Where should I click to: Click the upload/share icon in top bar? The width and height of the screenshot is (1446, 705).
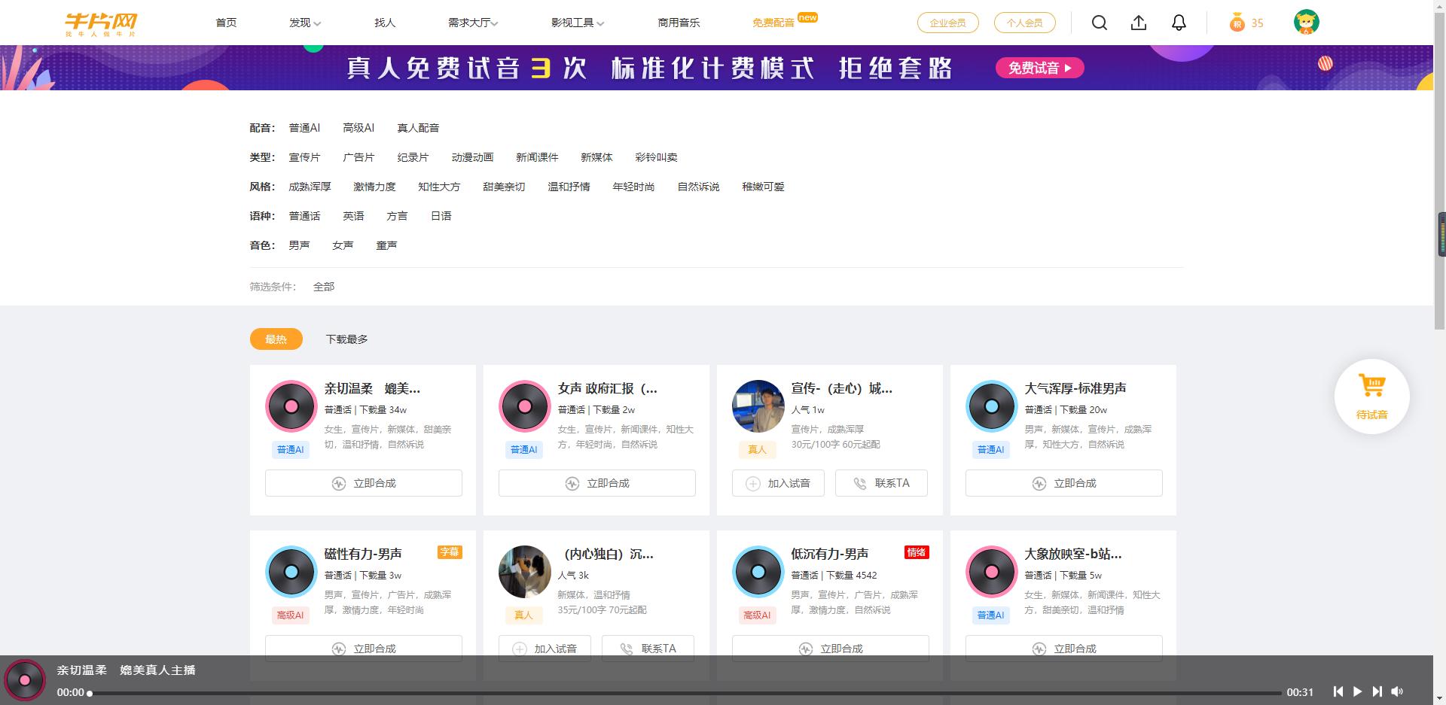(x=1138, y=23)
